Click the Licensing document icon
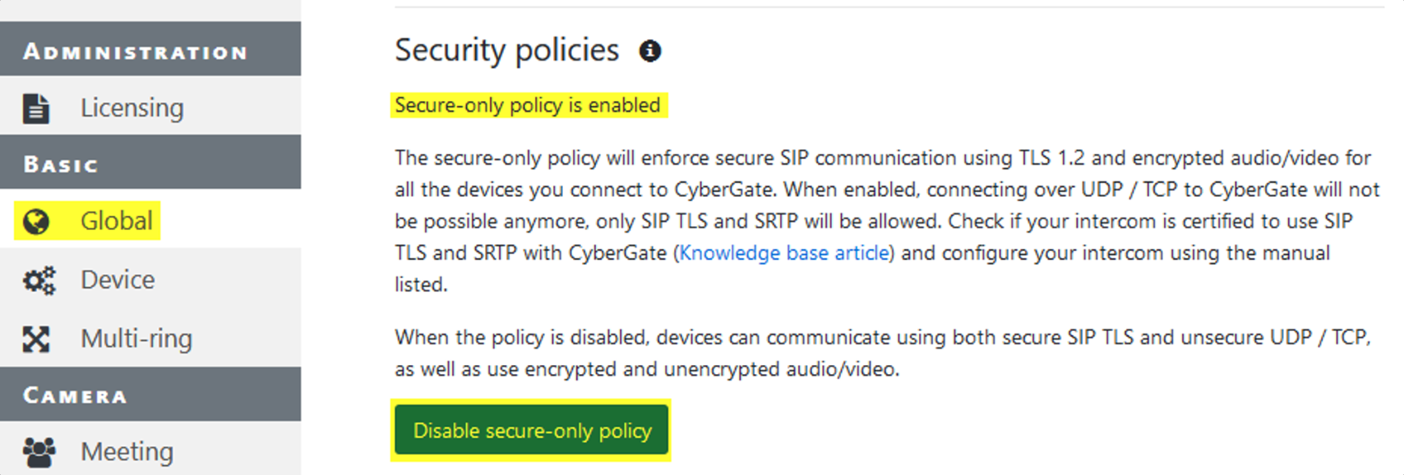This screenshot has width=1404, height=475. pyautogui.click(x=36, y=108)
